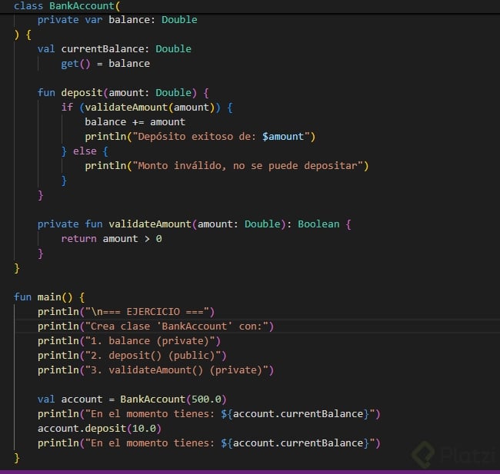Viewport: 500px width, 474px height.
Task: Place cursor on 'private var balance: Double' line
Action: pyautogui.click(x=118, y=20)
